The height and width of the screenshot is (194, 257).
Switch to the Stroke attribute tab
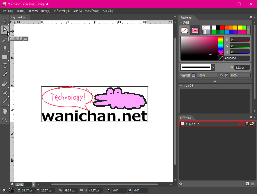click(x=195, y=30)
